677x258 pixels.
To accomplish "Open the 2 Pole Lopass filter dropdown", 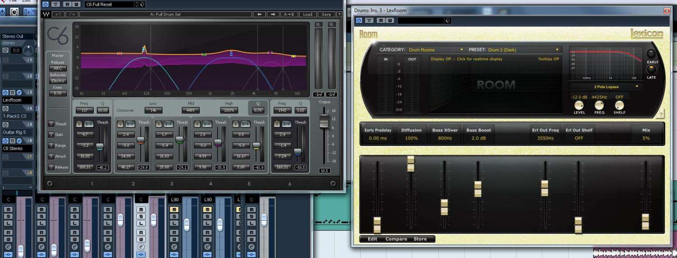I will tap(606, 86).
